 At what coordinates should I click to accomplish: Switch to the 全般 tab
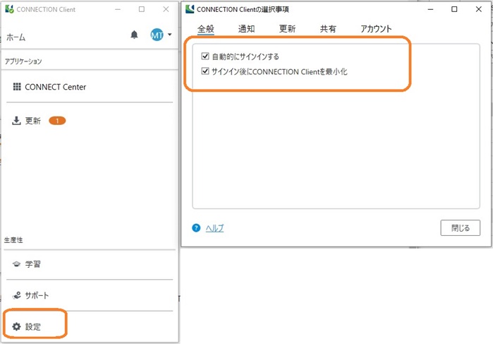(x=206, y=29)
